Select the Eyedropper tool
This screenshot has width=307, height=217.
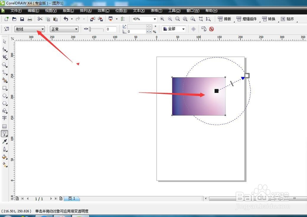click(x=5, y=142)
